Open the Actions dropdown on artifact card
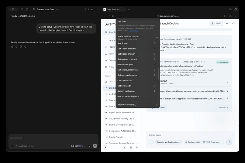The height and width of the screenshot is (163, 245). 223,108
